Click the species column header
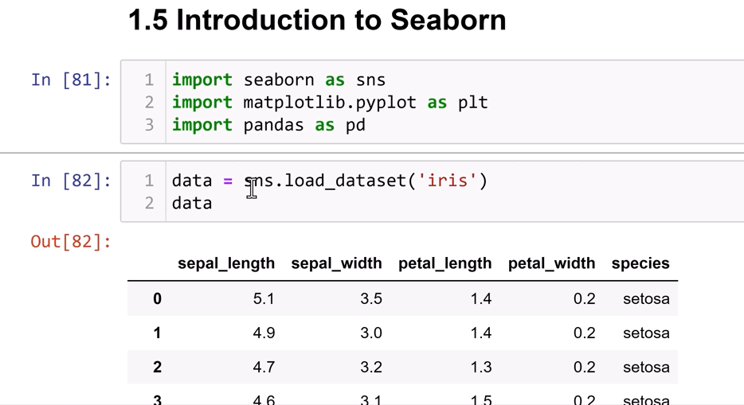744x405 pixels. pyautogui.click(x=640, y=263)
